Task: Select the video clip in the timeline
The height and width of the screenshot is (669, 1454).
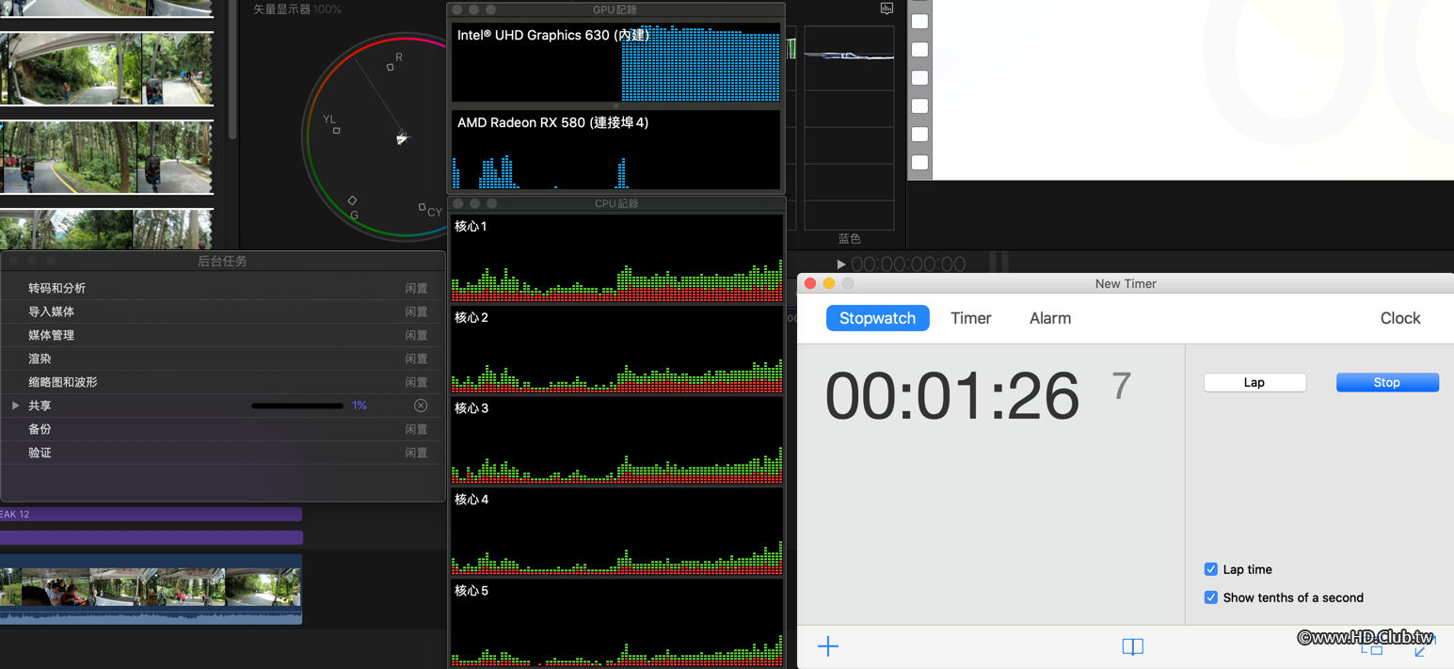Action: coord(151,589)
